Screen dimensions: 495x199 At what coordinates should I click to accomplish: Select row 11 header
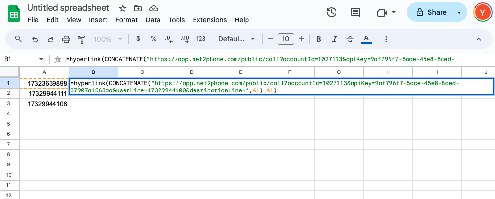tap(9, 185)
